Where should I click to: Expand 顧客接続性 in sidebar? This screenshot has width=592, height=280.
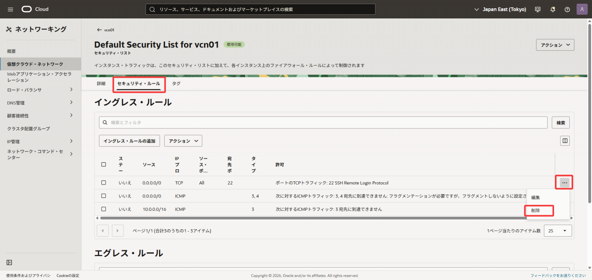click(71, 115)
